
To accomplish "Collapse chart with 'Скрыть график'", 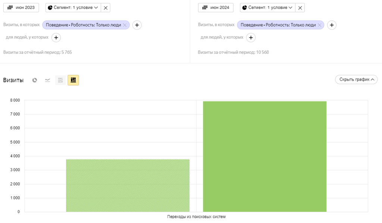I will 356,79.
